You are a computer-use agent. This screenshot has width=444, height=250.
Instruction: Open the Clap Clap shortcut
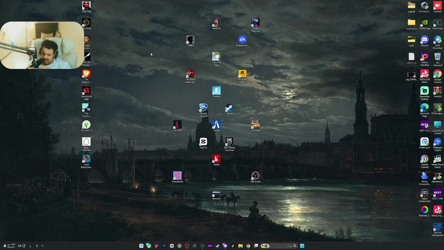86,7
